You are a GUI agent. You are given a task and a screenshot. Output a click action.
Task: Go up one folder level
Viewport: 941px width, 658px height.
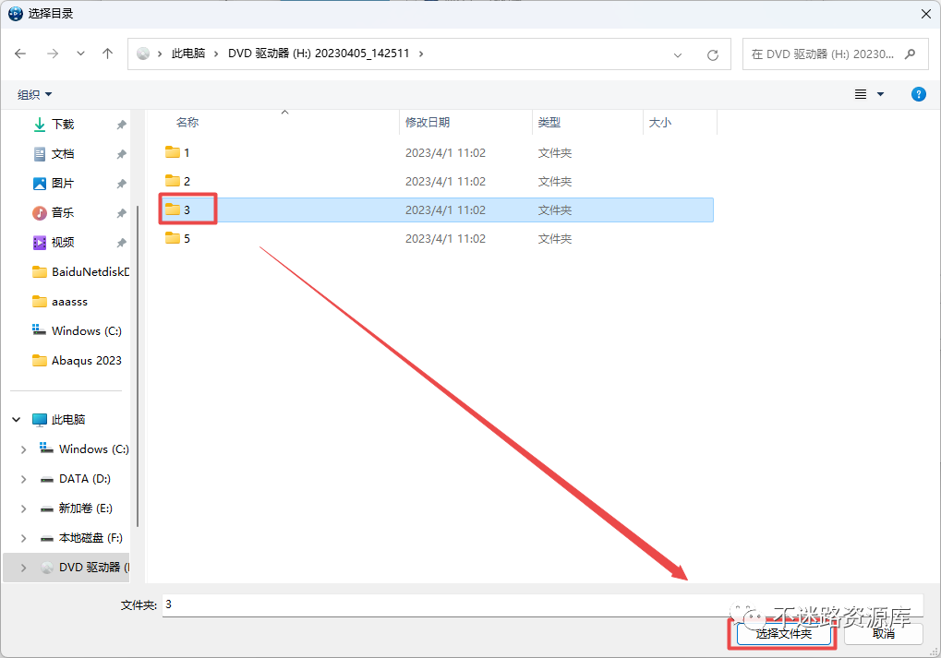(x=107, y=54)
